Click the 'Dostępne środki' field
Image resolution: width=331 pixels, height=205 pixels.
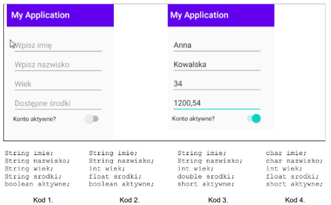pyautogui.click(x=58, y=103)
